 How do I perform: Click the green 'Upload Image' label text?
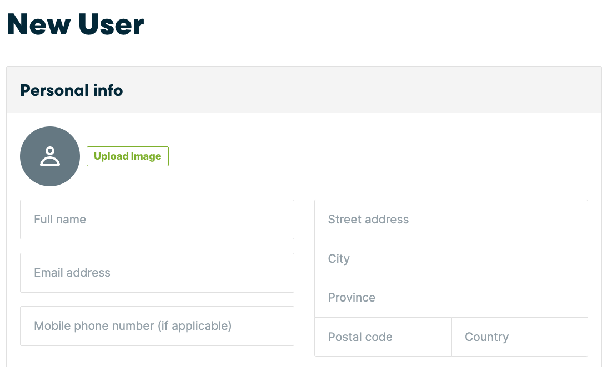pyautogui.click(x=127, y=156)
